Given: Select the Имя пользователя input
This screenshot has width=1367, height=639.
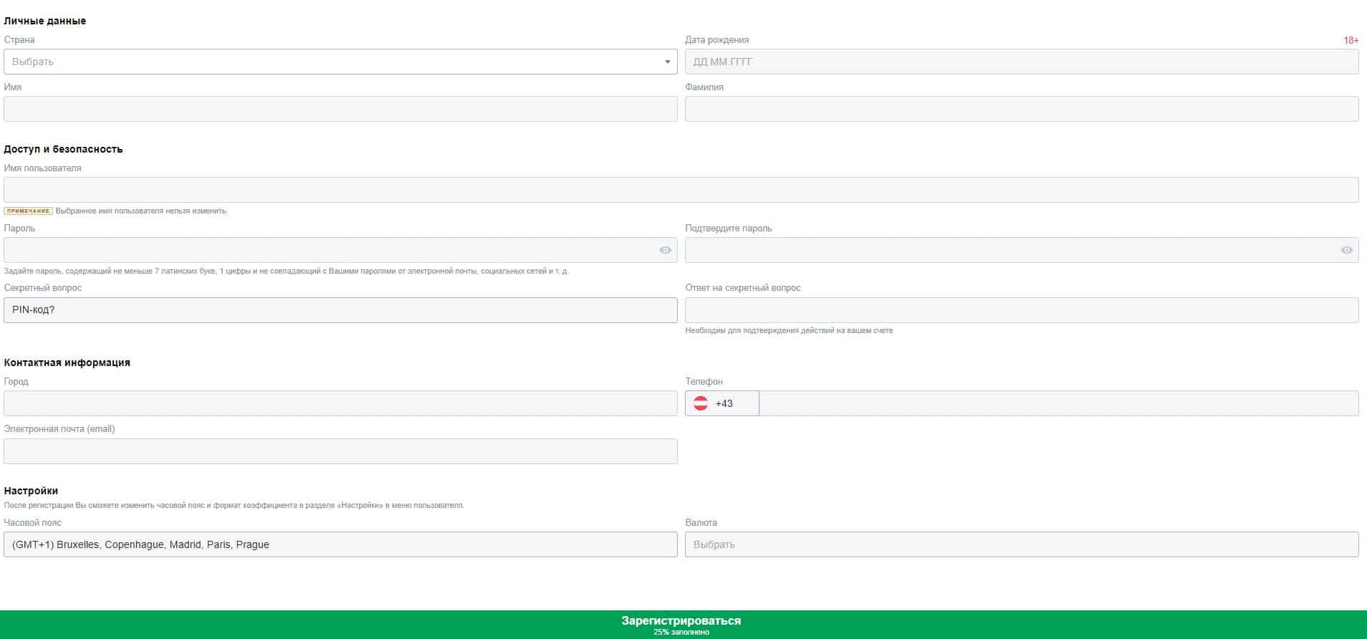Looking at the screenshot, I should 681,190.
